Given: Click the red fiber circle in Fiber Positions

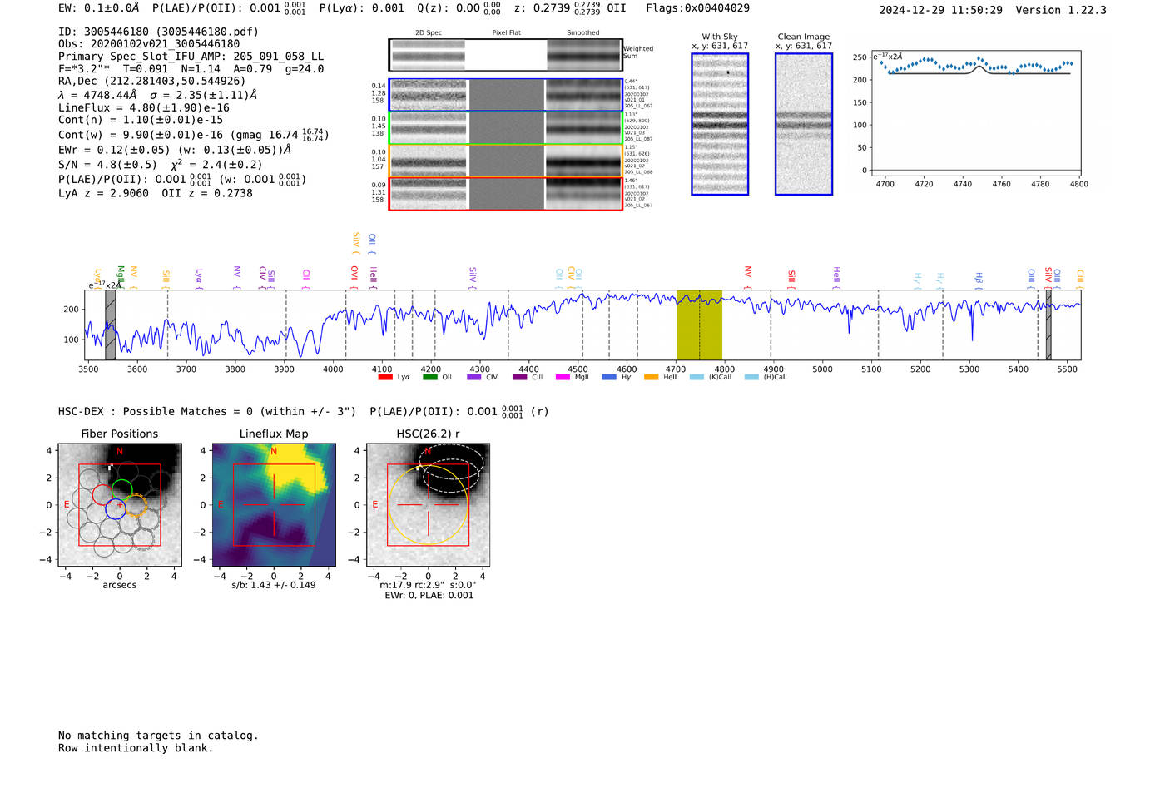Looking at the screenshot, I should pyautogui.click(x=101, y=494).
